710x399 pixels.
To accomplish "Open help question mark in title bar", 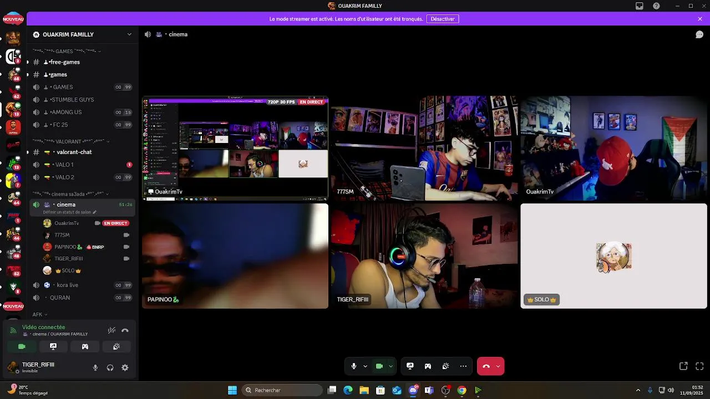I will click(657, 6).
